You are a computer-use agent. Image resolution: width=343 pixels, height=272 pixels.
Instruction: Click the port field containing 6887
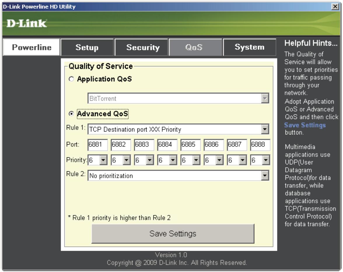tap(237, 145)
